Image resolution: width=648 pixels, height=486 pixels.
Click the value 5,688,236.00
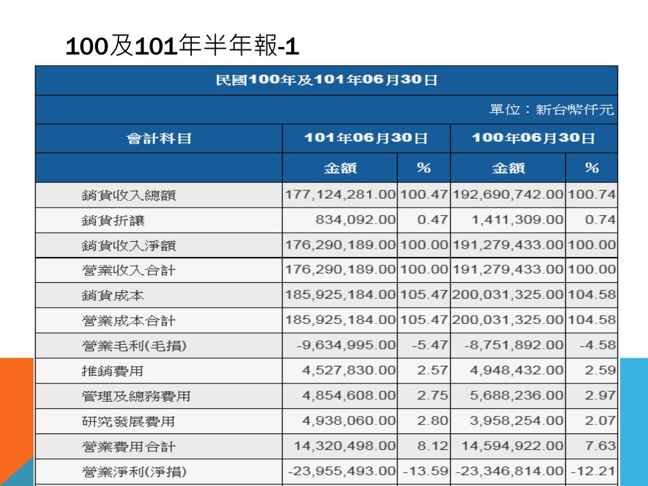[516, 396]
